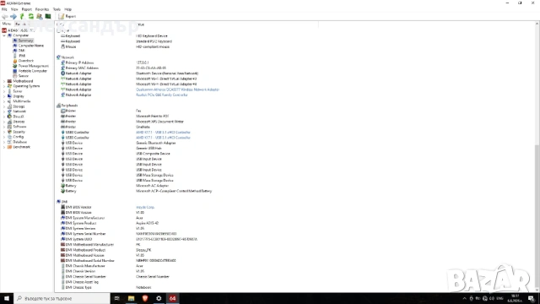This screenshot has height=304, width=540.
Task: Open first AMD USB 3.1 xHCI Controller link
Action: pos(163,133)
